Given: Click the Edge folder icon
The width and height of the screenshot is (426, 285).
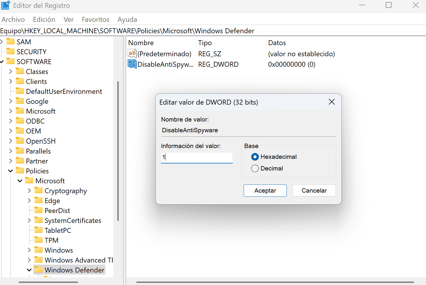Looking at the screenshot, I should (39, 200).
